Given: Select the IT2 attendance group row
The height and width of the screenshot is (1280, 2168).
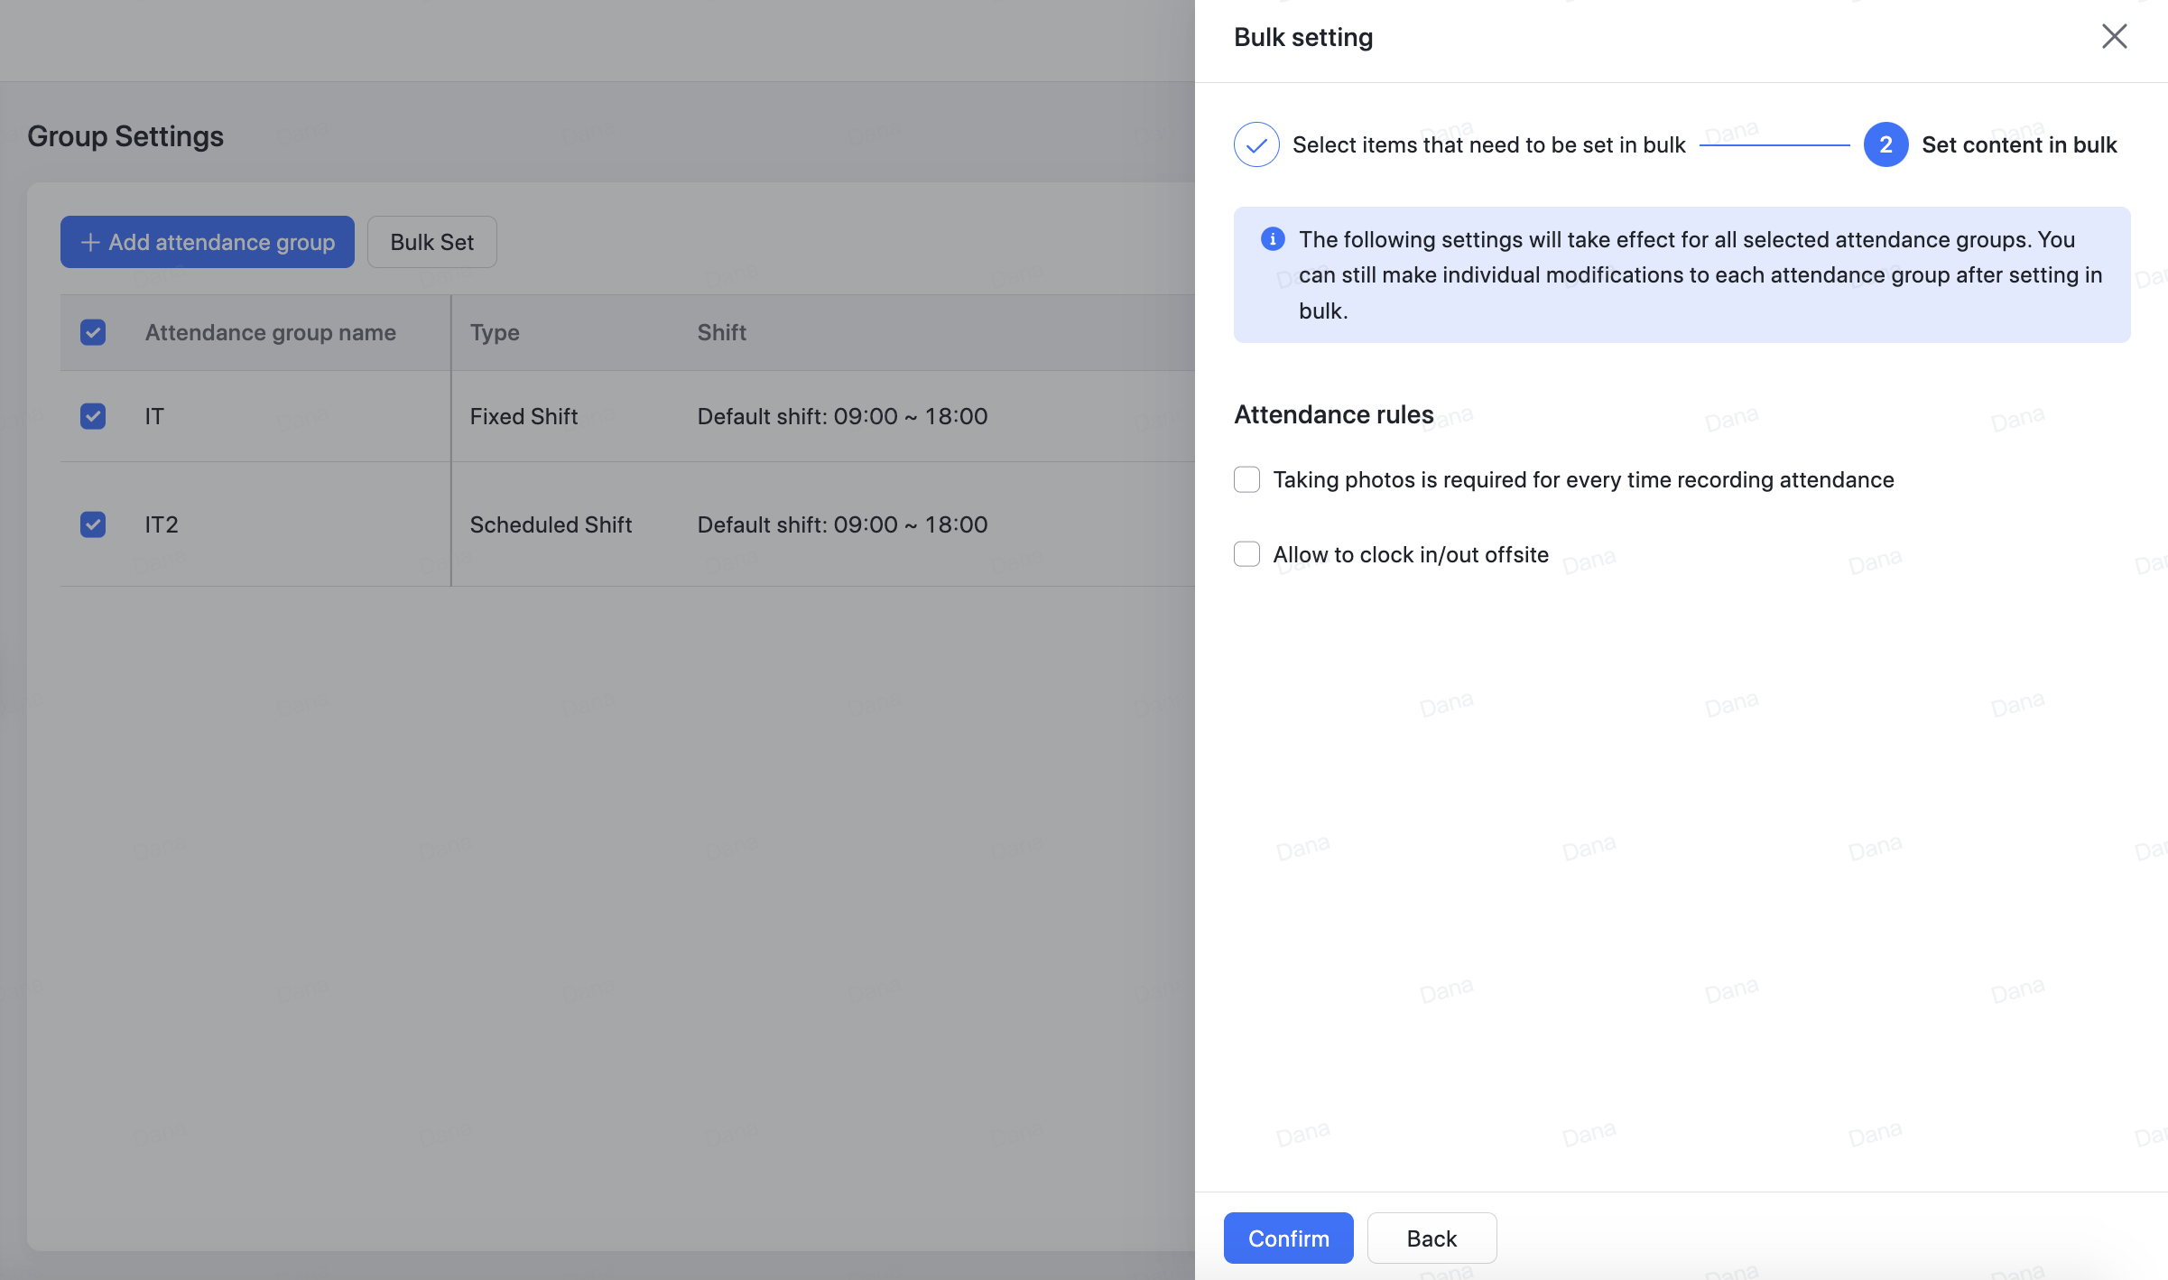Looking at the screenshot, I should pyautogui.click(x=161, y=524).
